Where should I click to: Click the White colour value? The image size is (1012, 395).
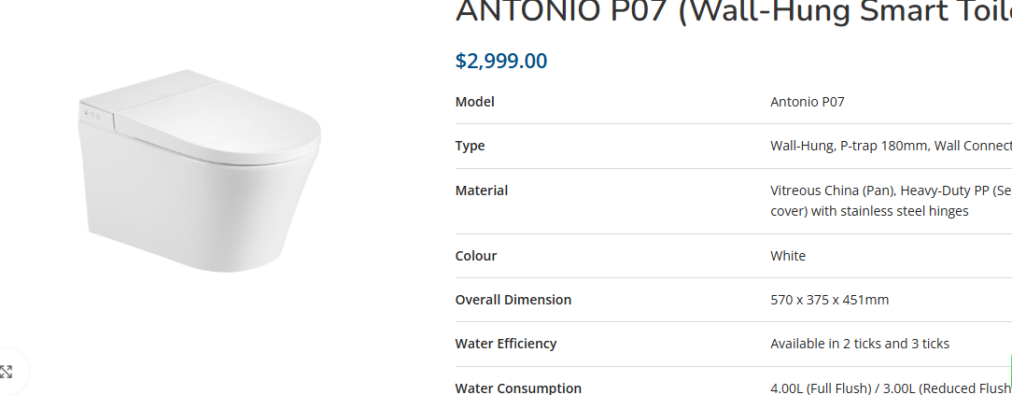click(x=787, y=256)
